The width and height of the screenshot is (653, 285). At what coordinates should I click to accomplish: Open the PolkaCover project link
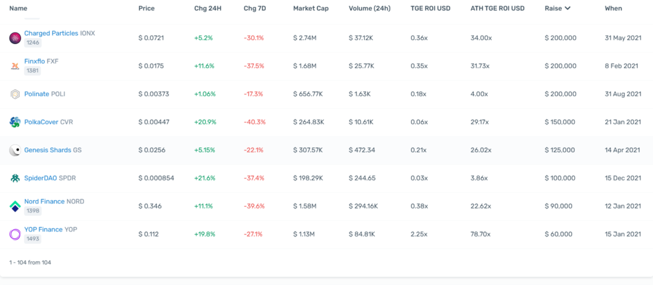tap(41, 122)
